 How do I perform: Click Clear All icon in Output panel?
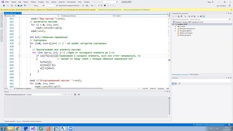pyautogui.click(x=75, y=95)
